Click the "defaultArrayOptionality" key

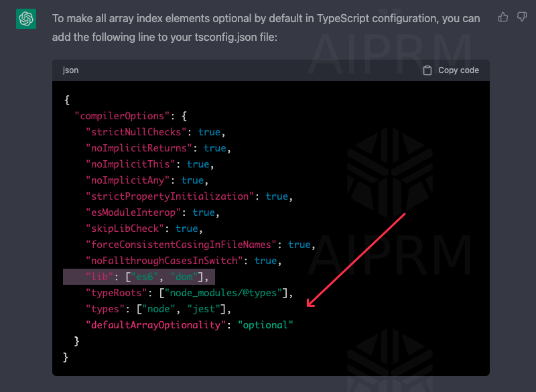click(x=156, y=325)
